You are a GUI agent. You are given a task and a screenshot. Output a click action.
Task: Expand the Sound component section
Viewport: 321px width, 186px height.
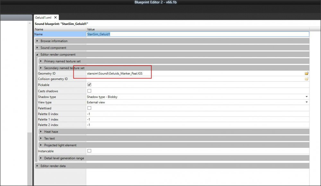pyautogui.click(x=38, y=48)
